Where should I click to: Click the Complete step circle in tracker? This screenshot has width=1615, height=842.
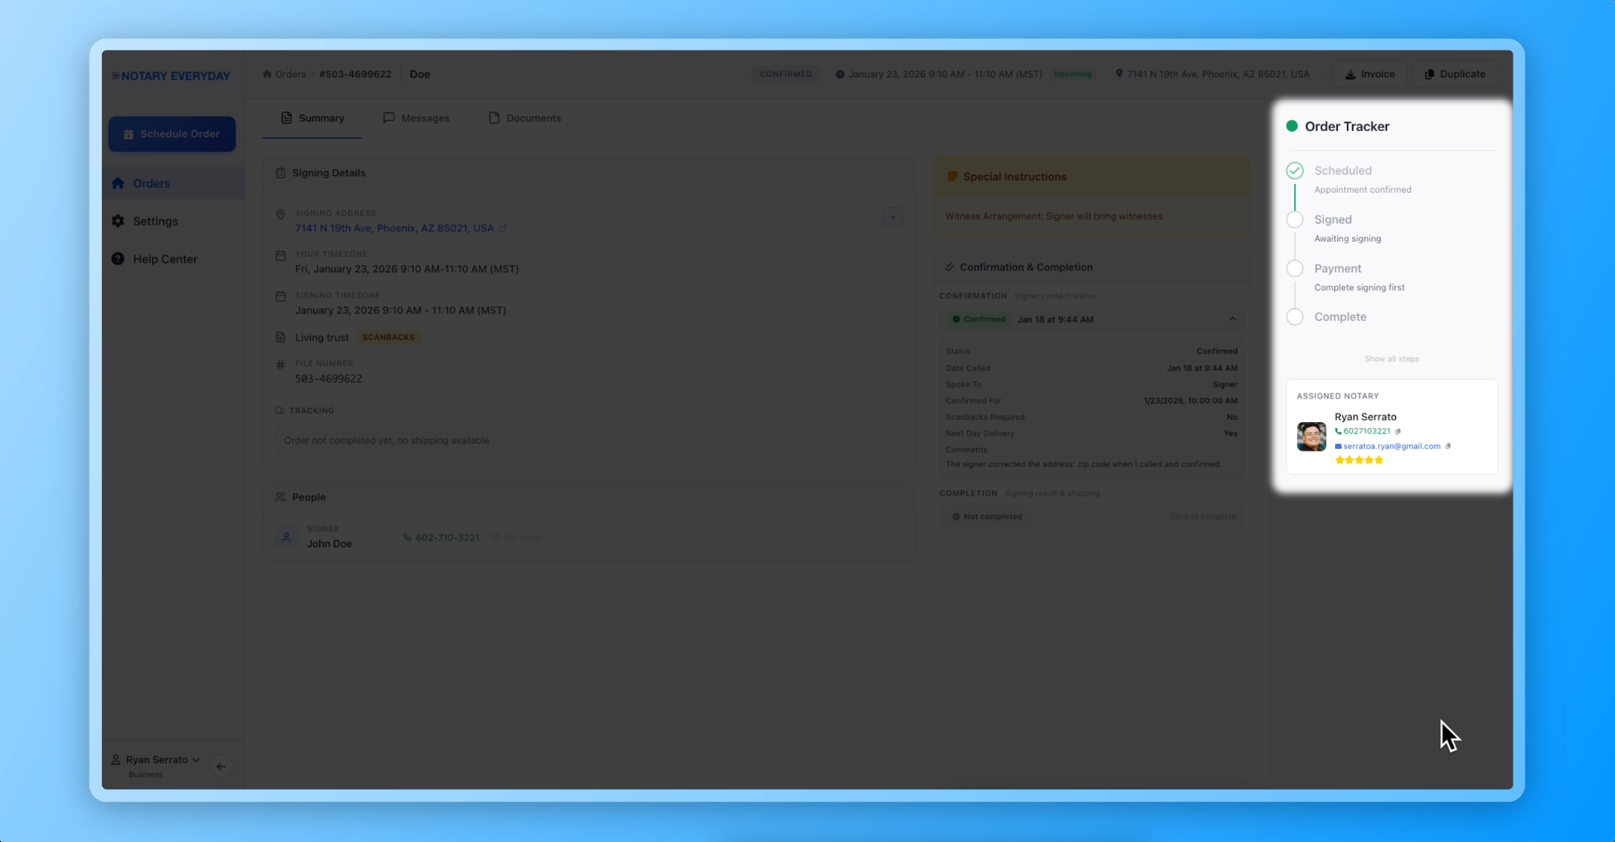[1294, 317]
